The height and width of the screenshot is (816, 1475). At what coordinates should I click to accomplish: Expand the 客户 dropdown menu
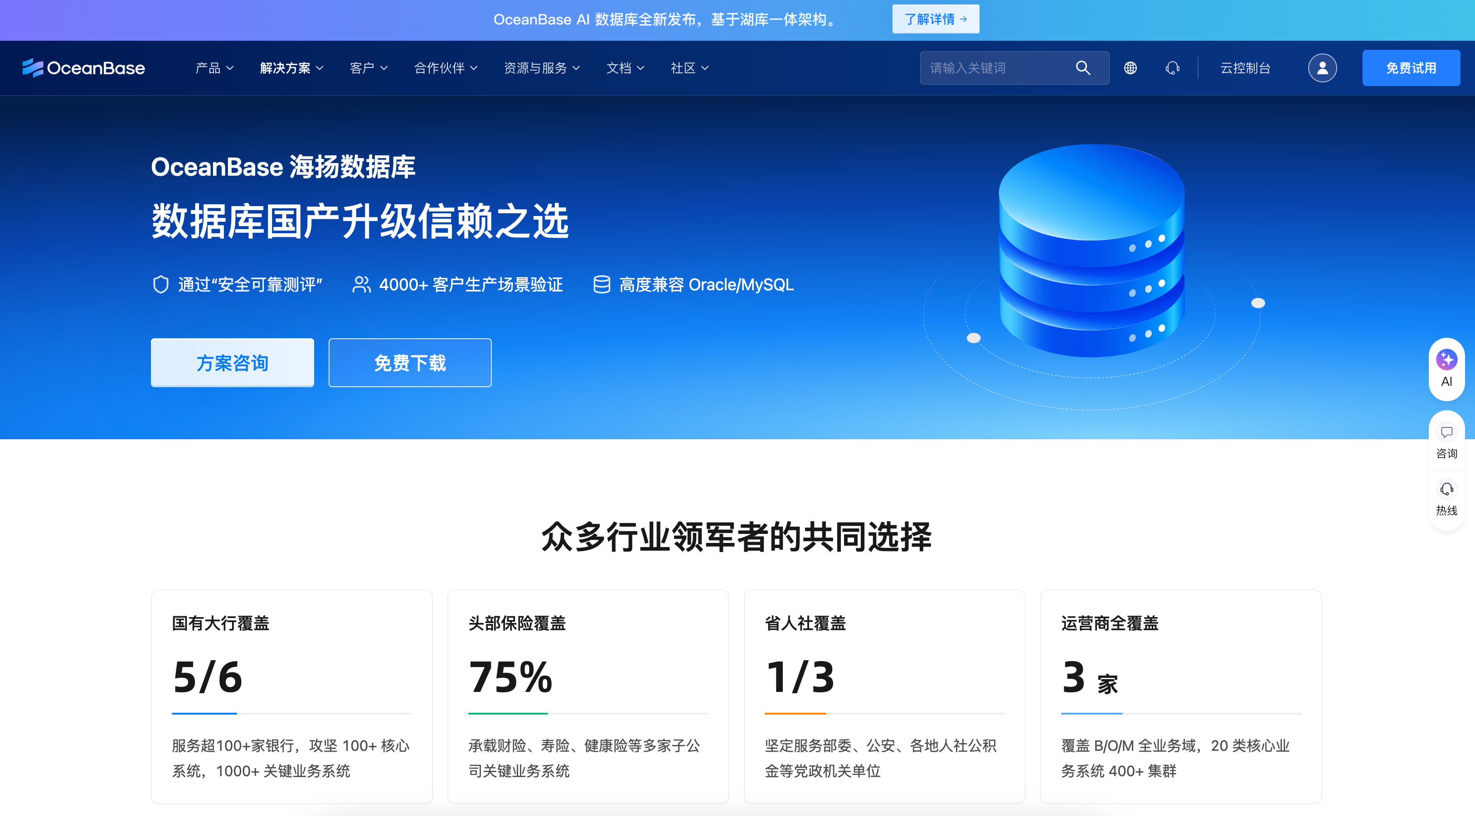(x=369, y=68)
